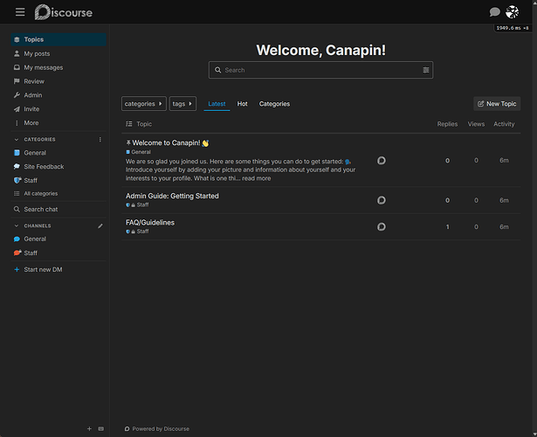Viewport: 537px width, 437px height.
Task: Open My messages
Action: (x=59, y=67)
